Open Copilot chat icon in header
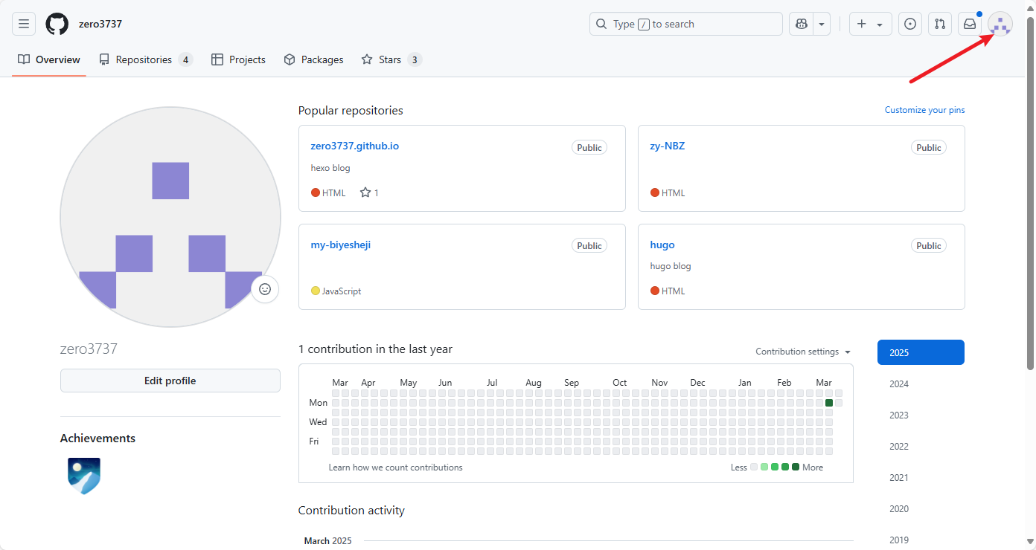1036x550 pixels. 802,24
